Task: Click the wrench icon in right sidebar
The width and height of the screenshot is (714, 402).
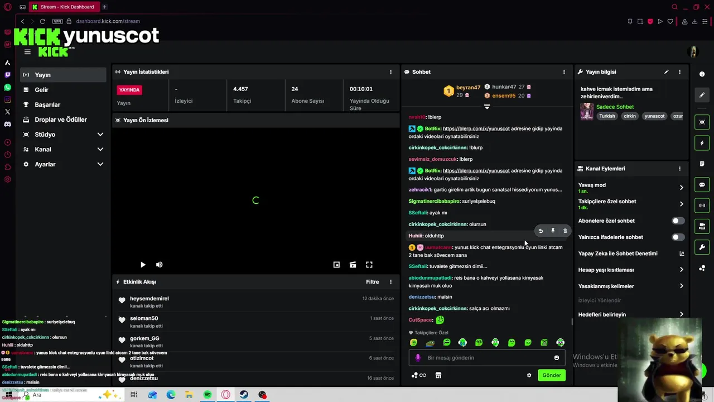Action: 702,247
